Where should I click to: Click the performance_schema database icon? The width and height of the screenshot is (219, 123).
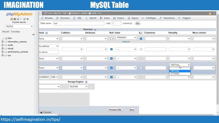point(6,52)
